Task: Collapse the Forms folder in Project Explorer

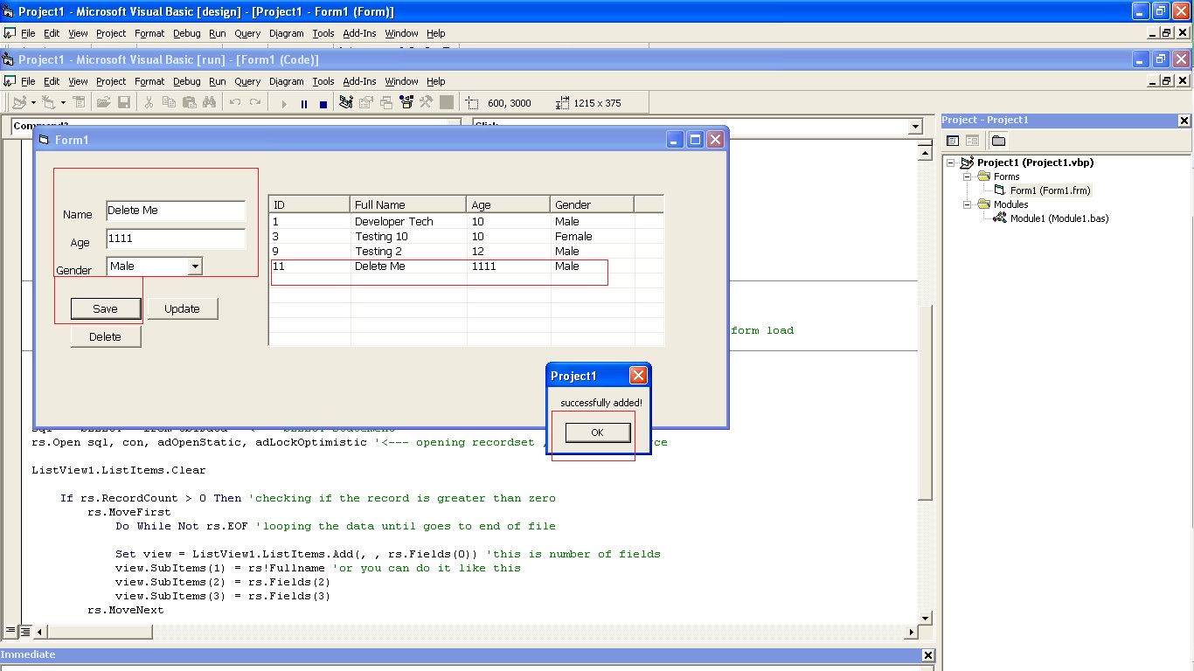Action: pos(966,176)
